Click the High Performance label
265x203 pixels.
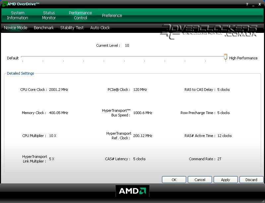click(243, 58)
